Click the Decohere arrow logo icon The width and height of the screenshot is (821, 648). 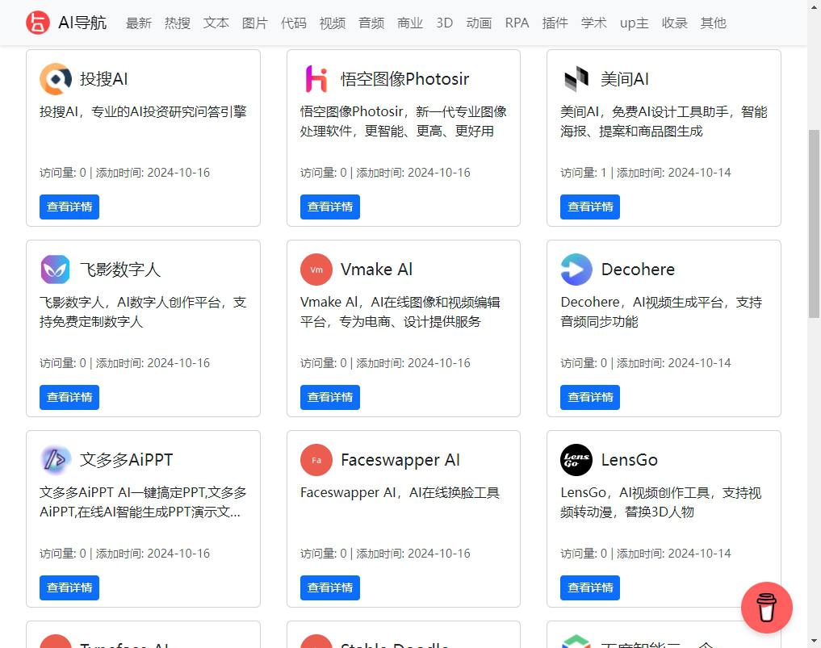576,270
